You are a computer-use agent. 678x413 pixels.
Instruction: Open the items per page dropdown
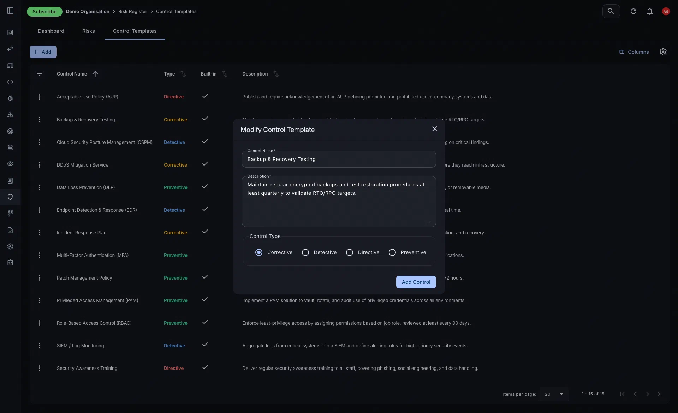554,394
